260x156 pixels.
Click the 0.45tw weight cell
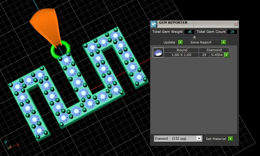217,55
